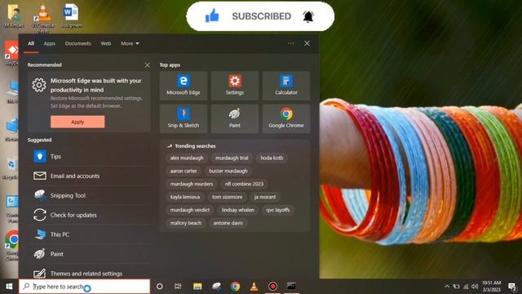Launch Calculator from Top apps

(286, 86)
